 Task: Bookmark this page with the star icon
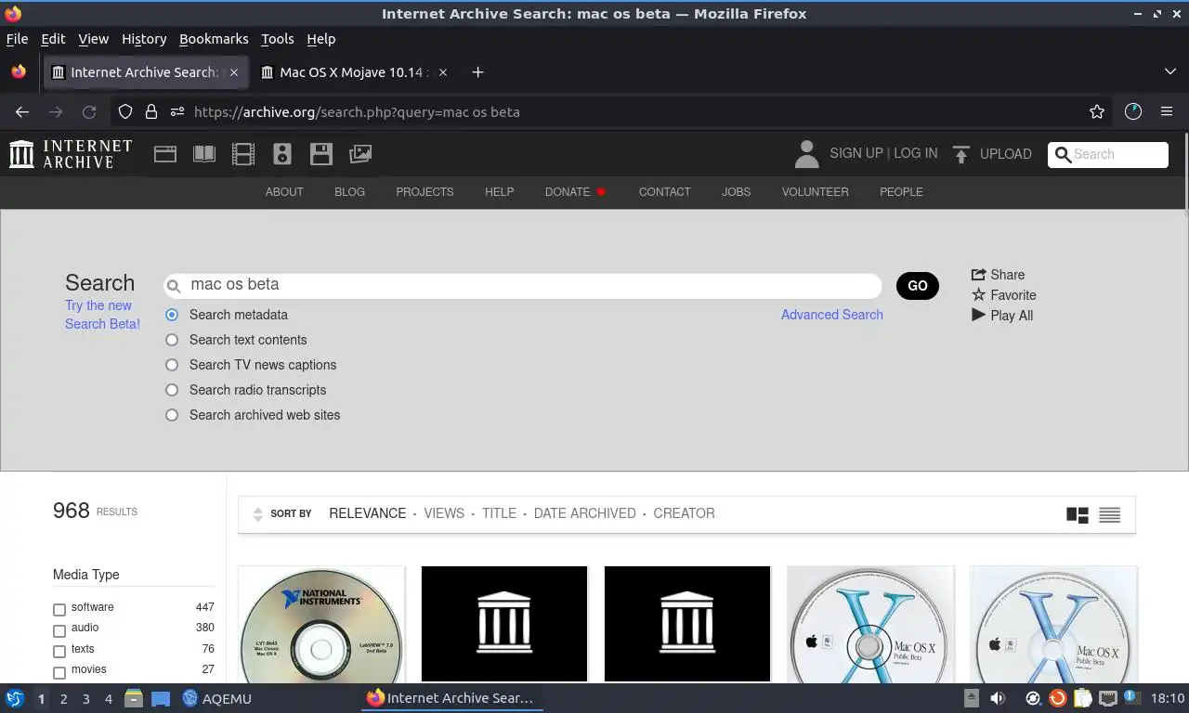pyautogui.click(x=1097, y=111)
